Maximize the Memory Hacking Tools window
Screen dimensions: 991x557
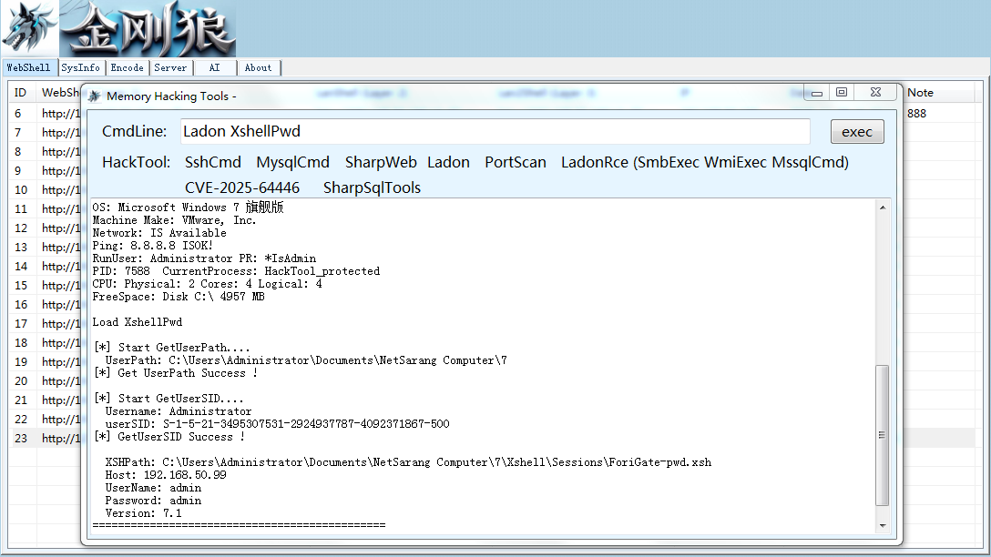[842, 92]
